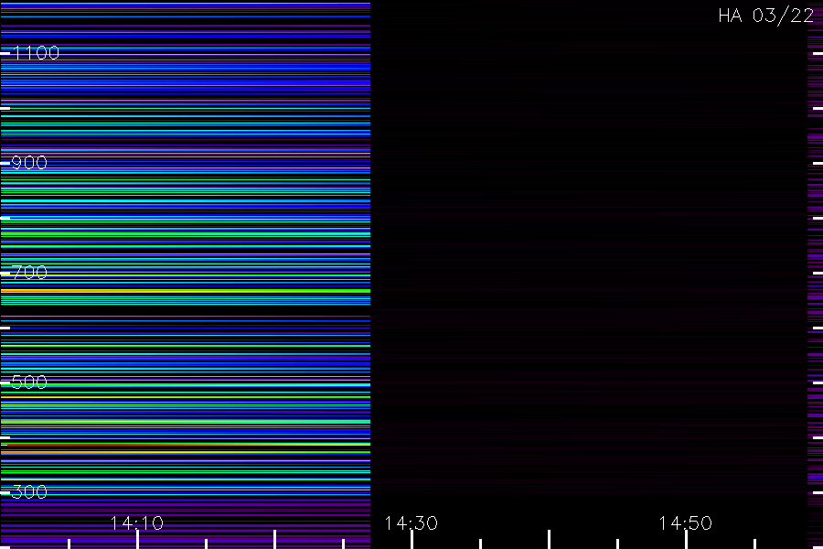
Task: Click the 14:30 time axis label
Action: pos(411,522)
